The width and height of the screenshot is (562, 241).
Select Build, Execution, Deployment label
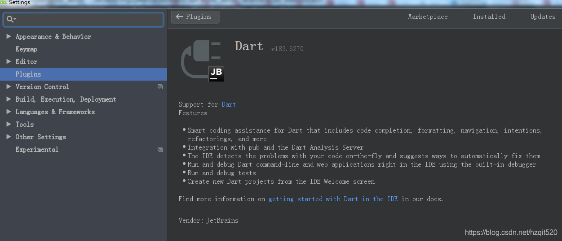click(x=66, y=99)
